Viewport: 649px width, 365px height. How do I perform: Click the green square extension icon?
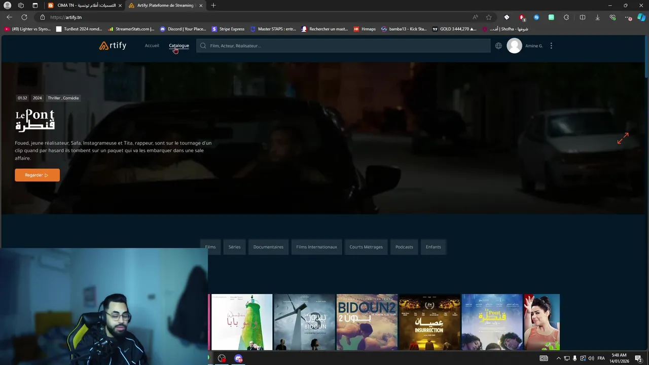551,17
